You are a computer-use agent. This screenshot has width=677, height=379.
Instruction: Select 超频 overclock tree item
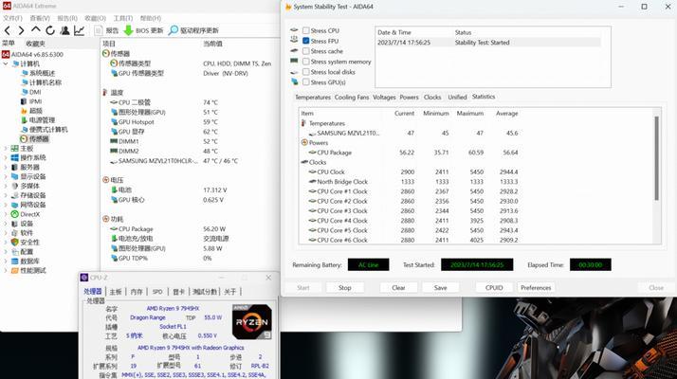(x=31, y=111)
